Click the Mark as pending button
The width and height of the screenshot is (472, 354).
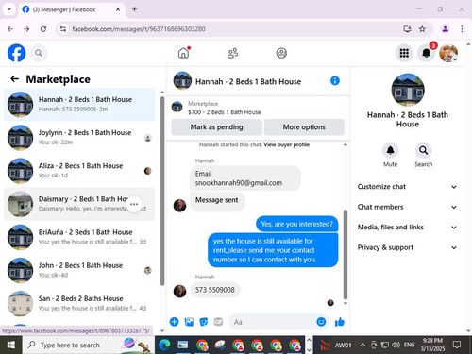[x=216, y=127]
